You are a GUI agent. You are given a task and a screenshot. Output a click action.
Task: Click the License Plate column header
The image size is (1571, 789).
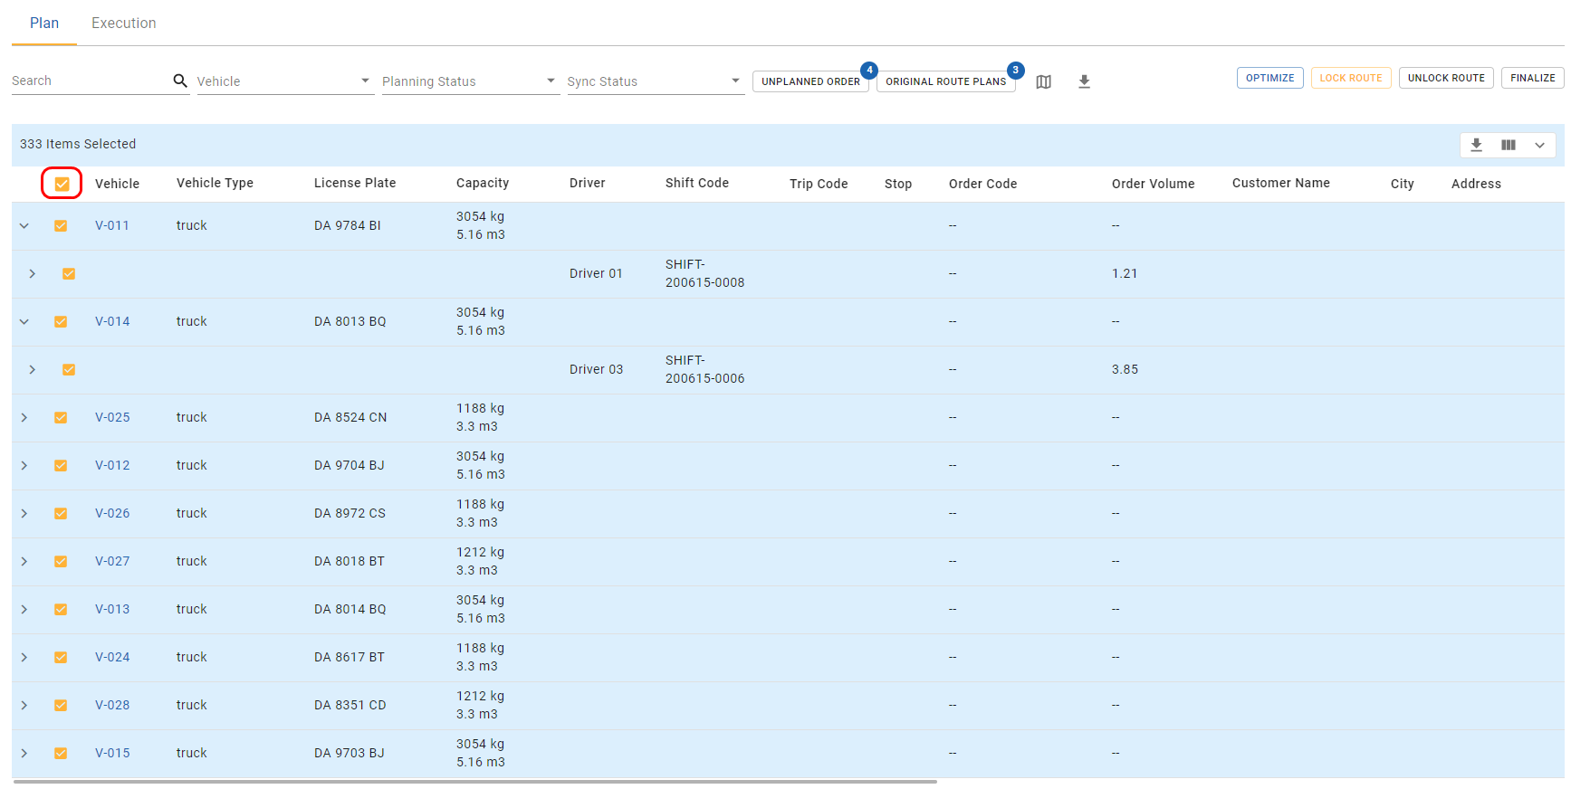(355, 183)
